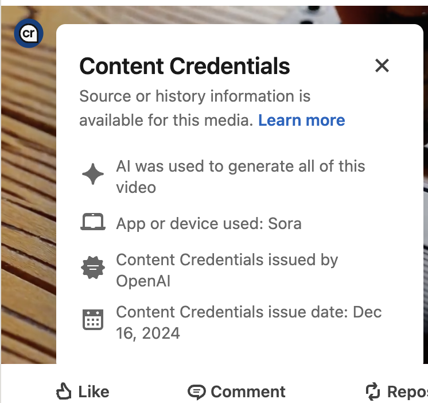Click the issuer seal badge icon

pyautogui.click(x=93, y=268)
